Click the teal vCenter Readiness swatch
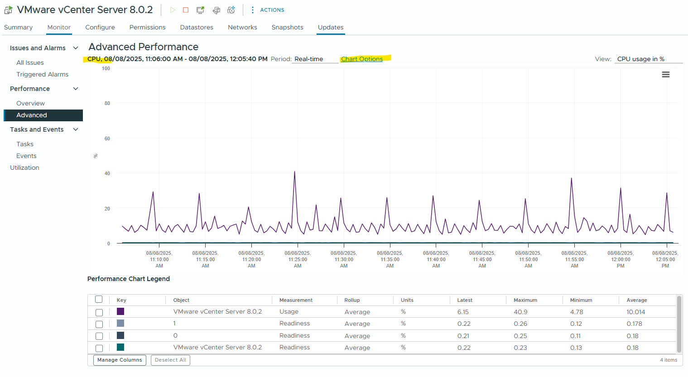 [x=120, y=347]
